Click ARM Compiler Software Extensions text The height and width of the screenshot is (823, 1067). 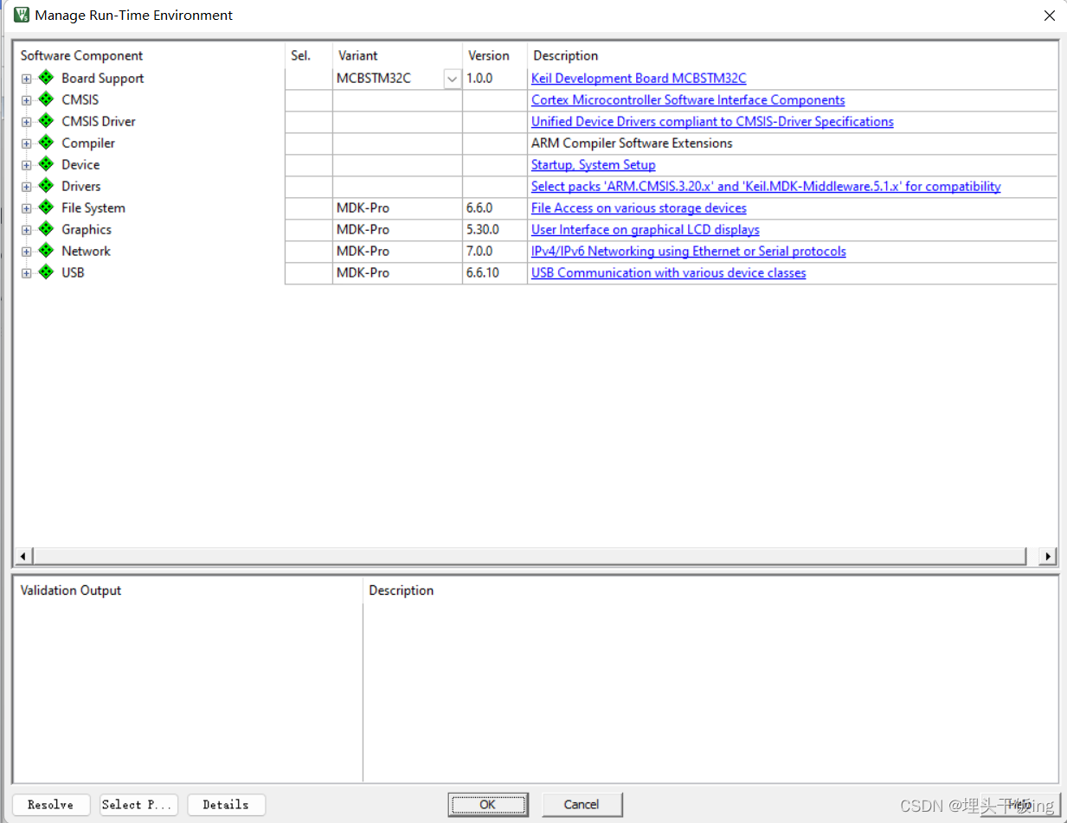point(632,143)
